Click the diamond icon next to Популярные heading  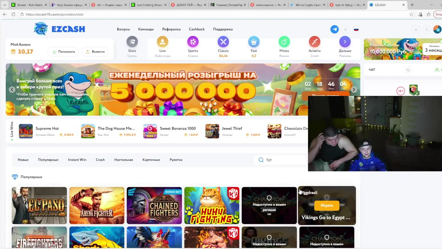15,177
